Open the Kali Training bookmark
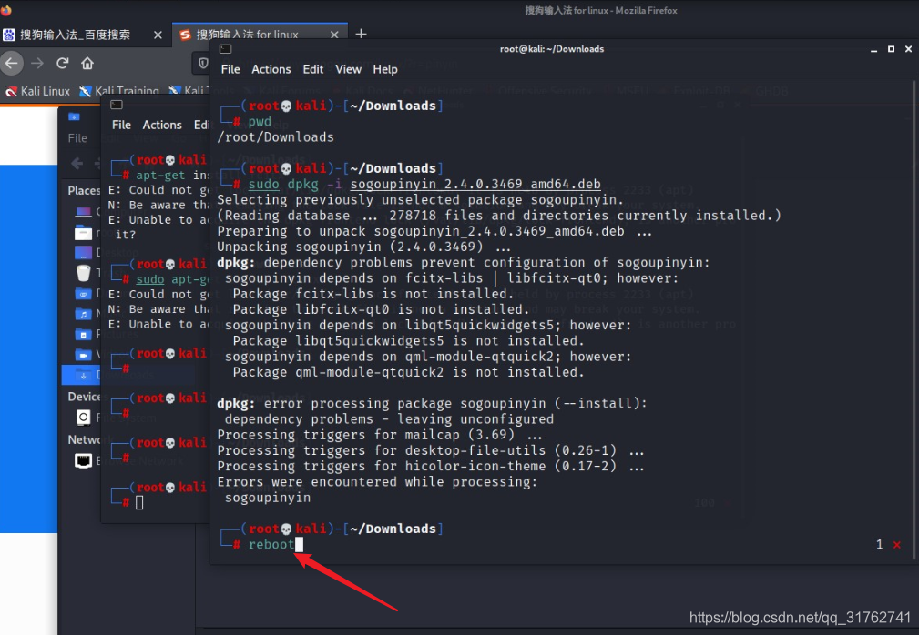The image size is (919, 635). pyautogui.click(x=119, y=91)
